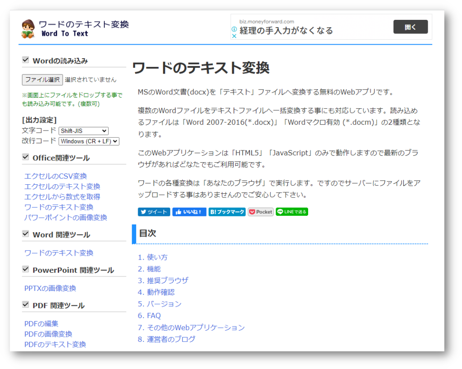
Task: Click the Word To Text mascot logo
Action: pyautogui.click(x=28, y=29)
